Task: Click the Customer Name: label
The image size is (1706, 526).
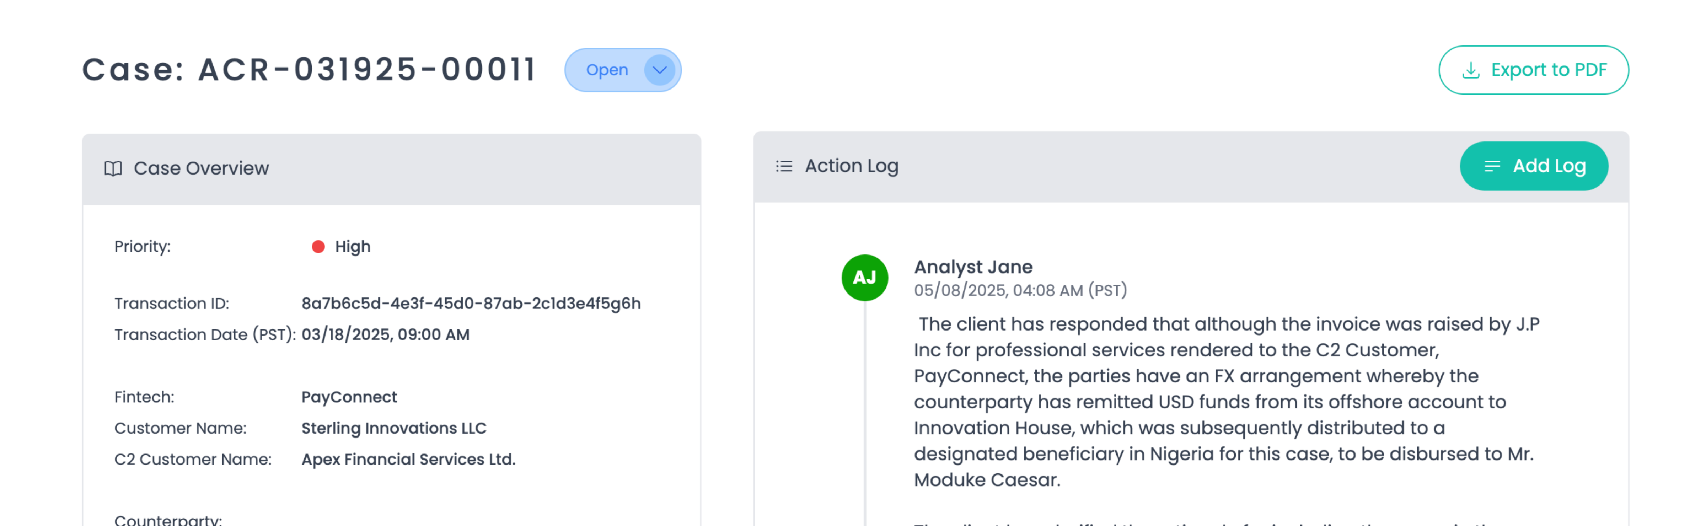Action: (180, 428)
